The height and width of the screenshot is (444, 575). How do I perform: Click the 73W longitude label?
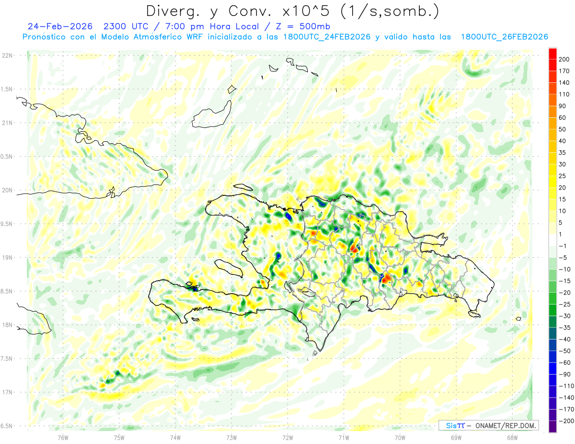pyautogui.click(x=231, y=437)
